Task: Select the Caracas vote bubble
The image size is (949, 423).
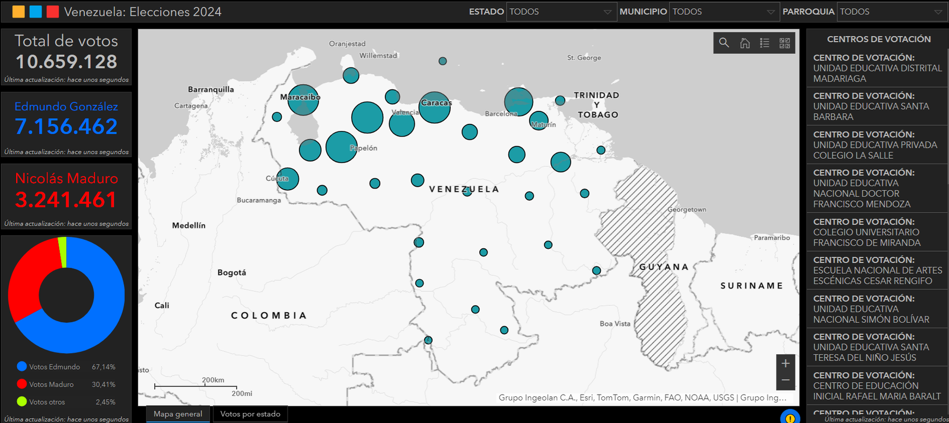Action: coord(435,107)
